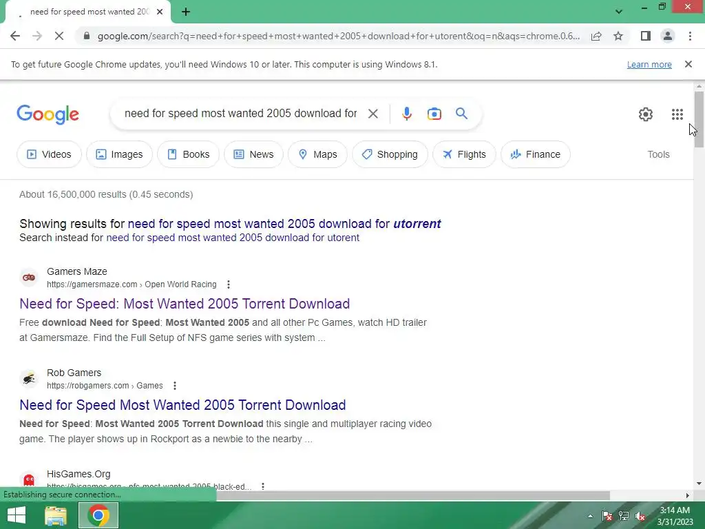Filter results by Books
The height and width of the screenshot is (529, 705).
pyautogui.click(x=188, y=154)
